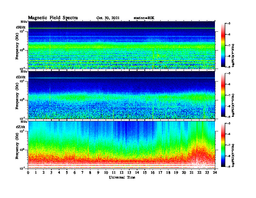The image size is (256, 198).
Task: Click the date "Oct. 30, 2021"
Action: pos(108,18)
